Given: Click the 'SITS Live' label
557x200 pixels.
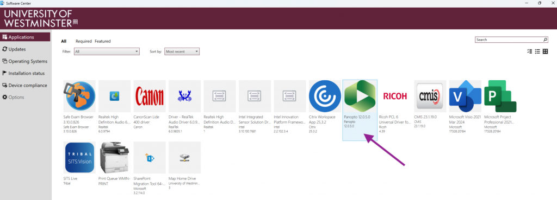Looking at the screenshot, I should coord(70,178).
